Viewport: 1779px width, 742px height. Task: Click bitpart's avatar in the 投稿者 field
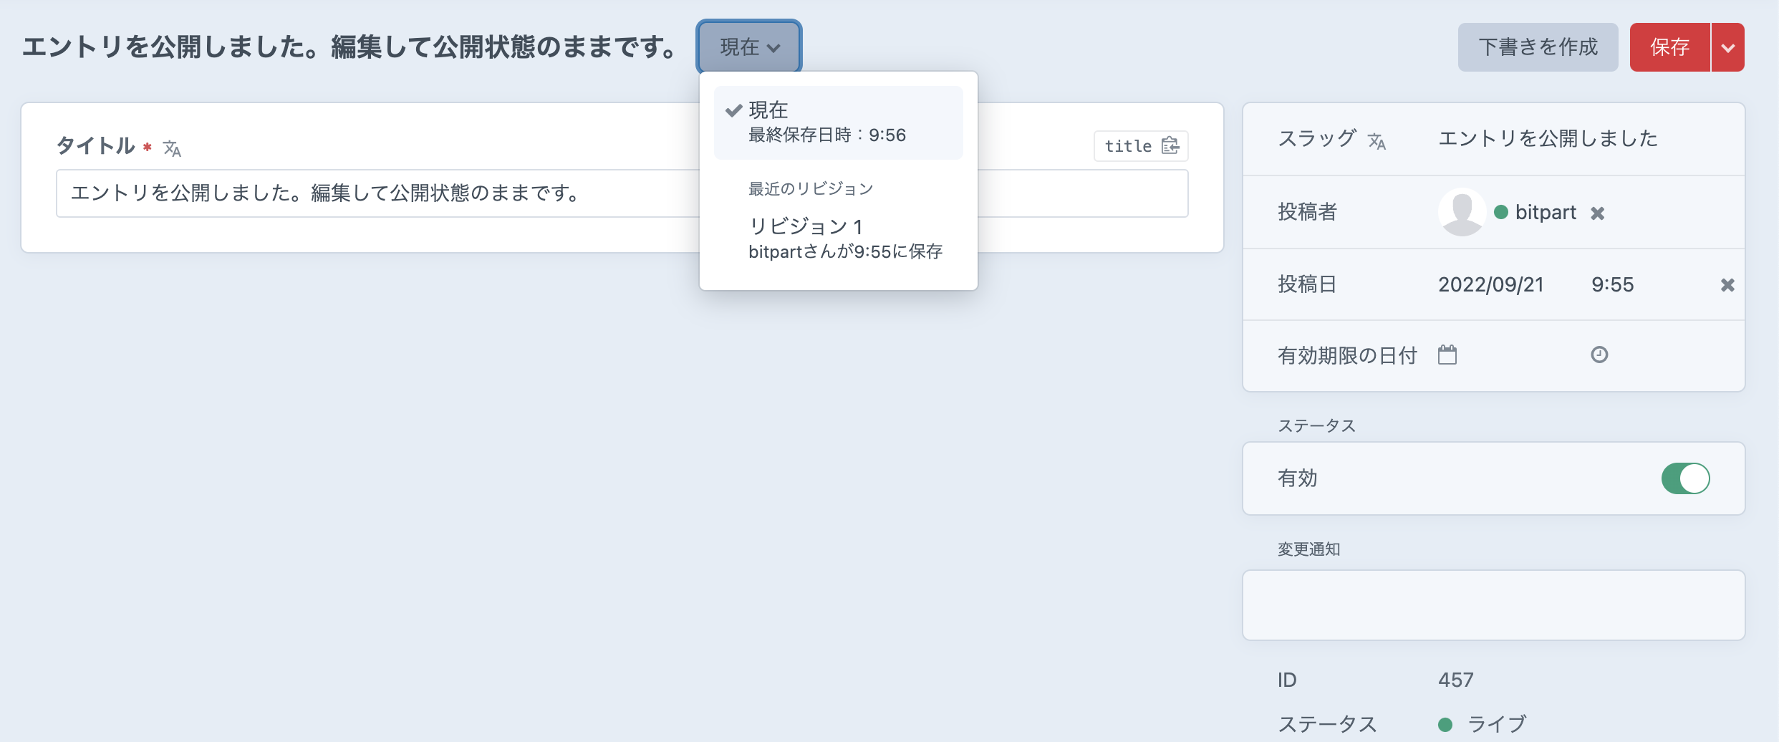tap(1462, 212)
